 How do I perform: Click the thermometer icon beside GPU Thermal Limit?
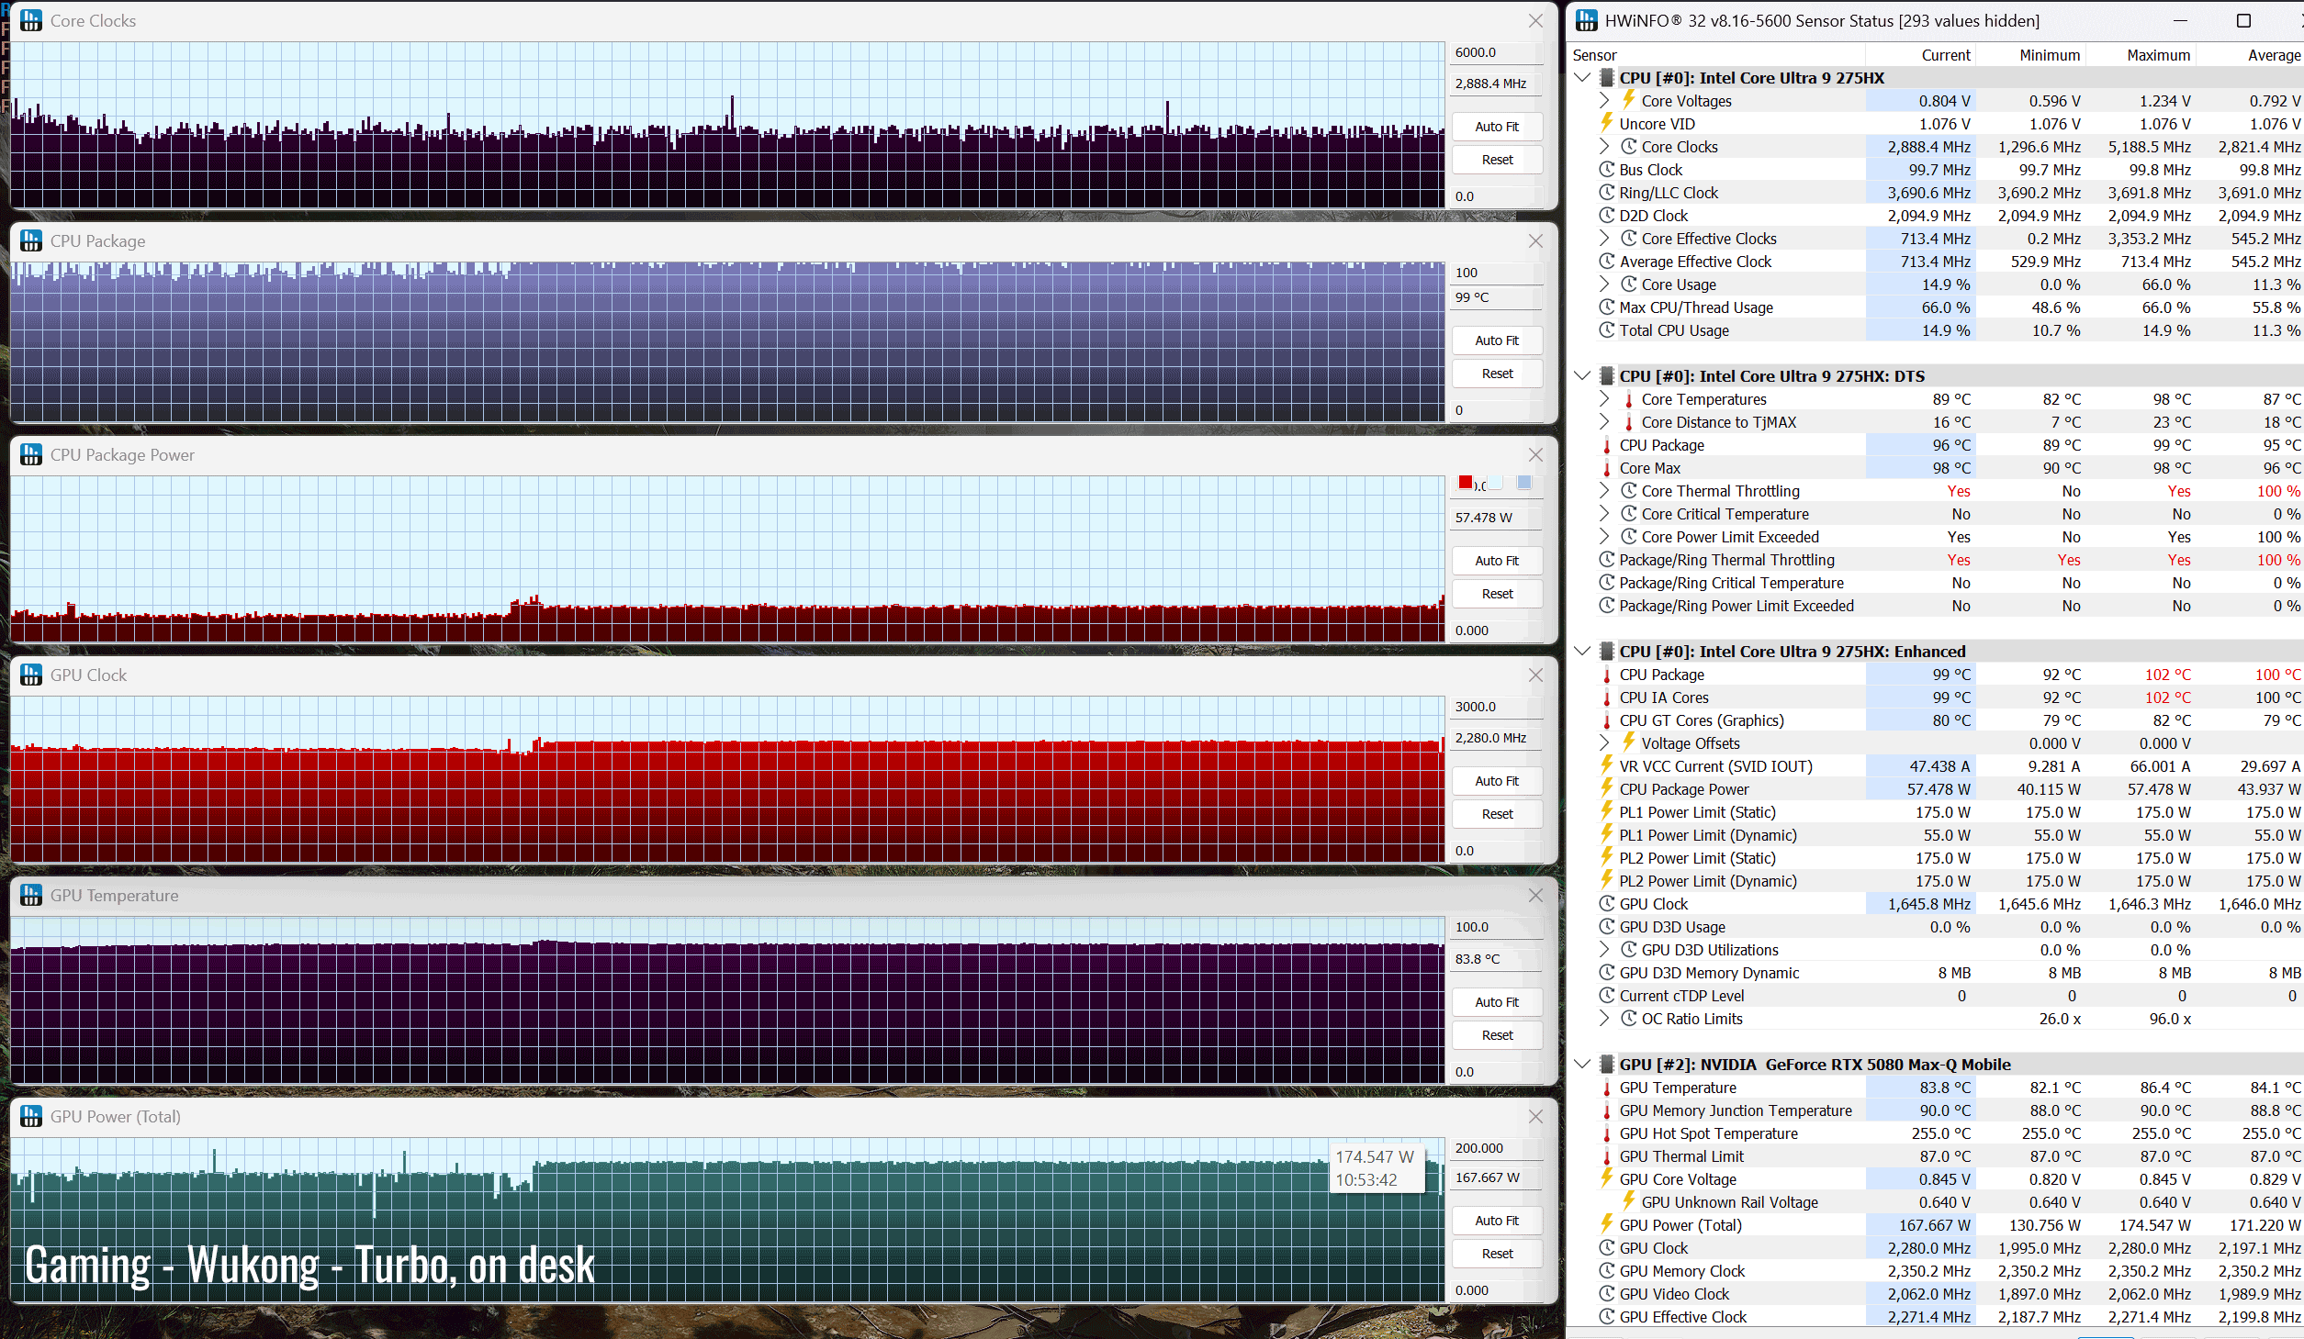click(1607, 1156)
